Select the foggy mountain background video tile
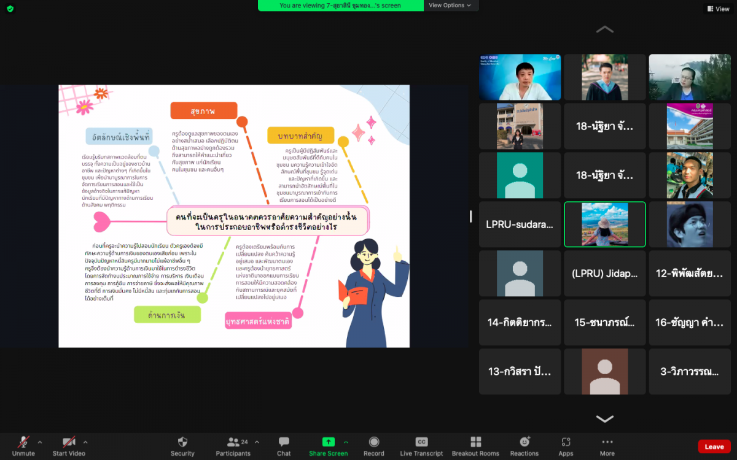 [690, 77]
